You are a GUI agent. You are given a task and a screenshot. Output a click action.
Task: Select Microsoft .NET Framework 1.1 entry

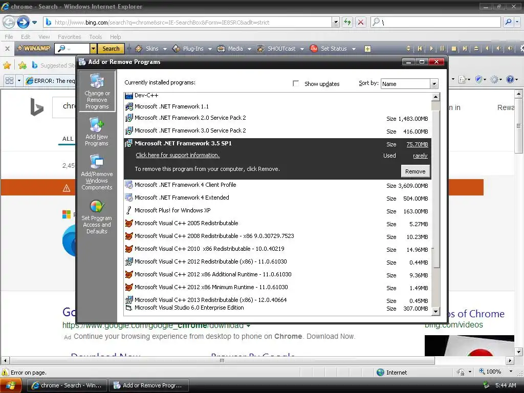coord(278,106)
